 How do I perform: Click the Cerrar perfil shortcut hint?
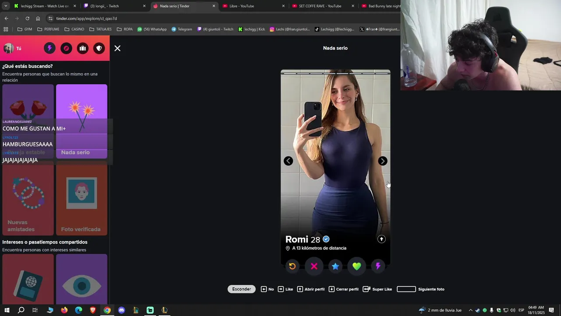(344, 289)
